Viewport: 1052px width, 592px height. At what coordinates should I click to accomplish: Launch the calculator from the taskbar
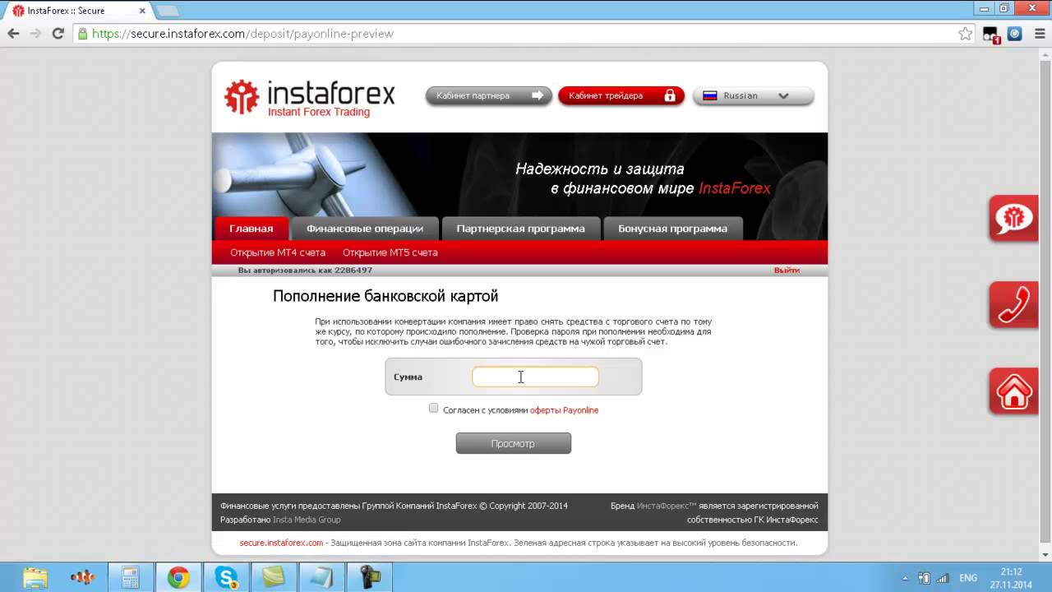[x=130, y=578]
